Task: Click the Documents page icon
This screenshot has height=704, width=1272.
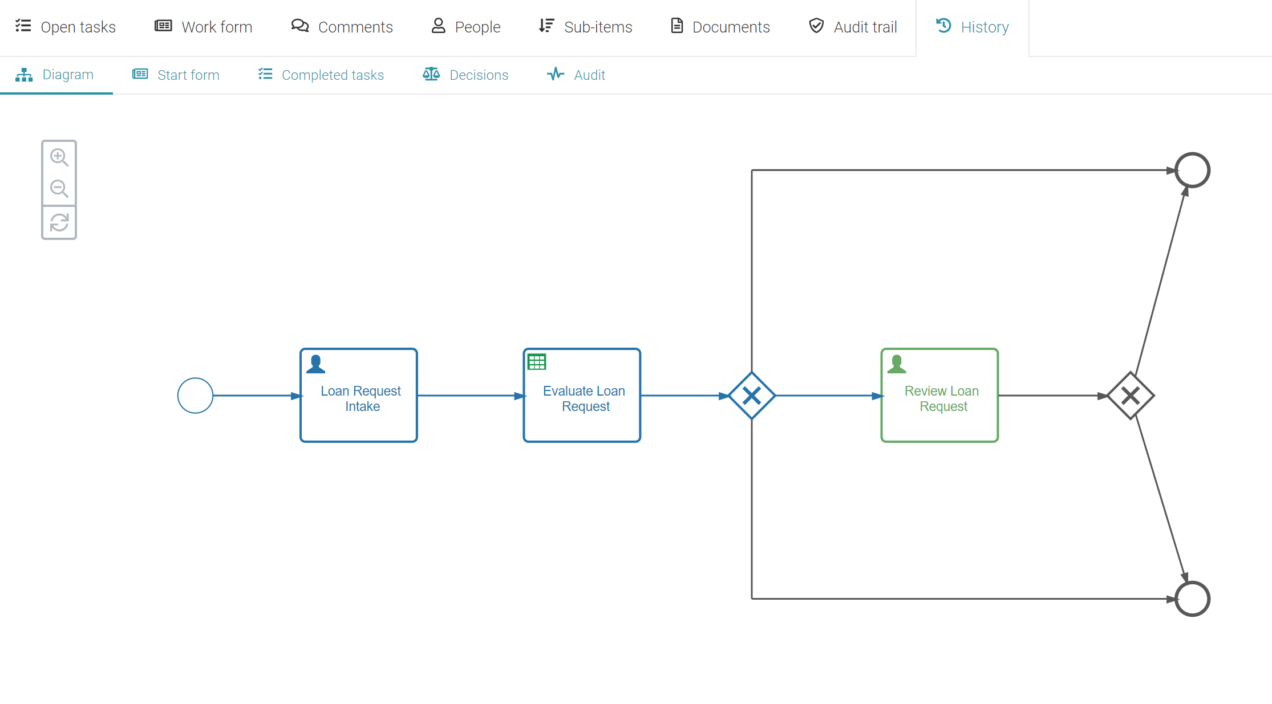Action: point(676,26)
